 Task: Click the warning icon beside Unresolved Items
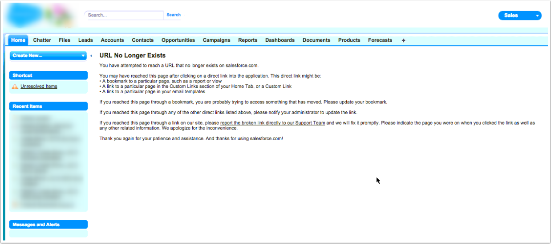(x=15, y=87)
